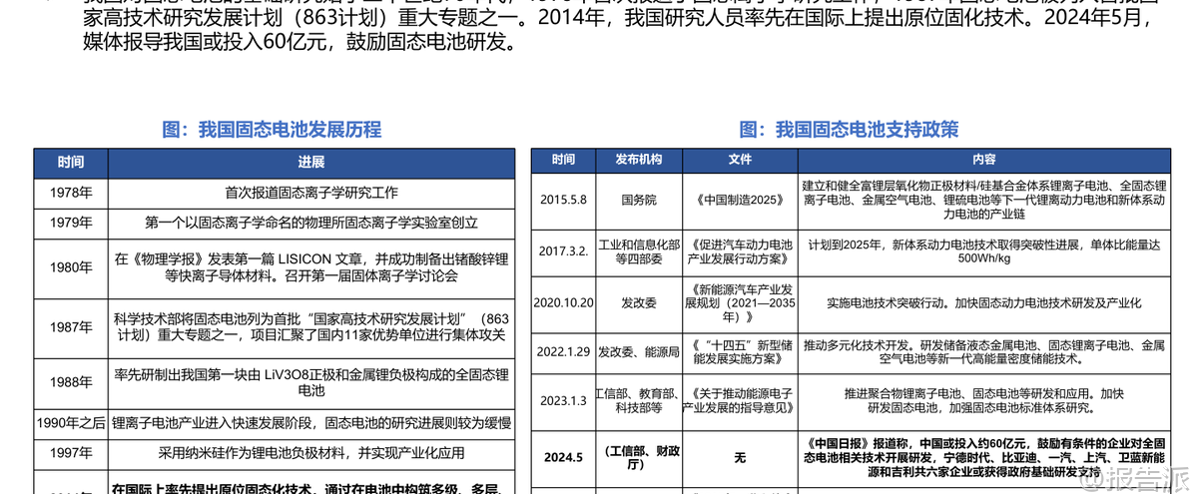Click the 内容 column header
Screen dimensions: 1198x494
tap(983, 161)
